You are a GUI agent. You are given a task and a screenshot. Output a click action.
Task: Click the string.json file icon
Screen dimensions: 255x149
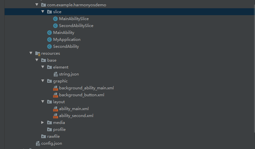pos(56,74)
